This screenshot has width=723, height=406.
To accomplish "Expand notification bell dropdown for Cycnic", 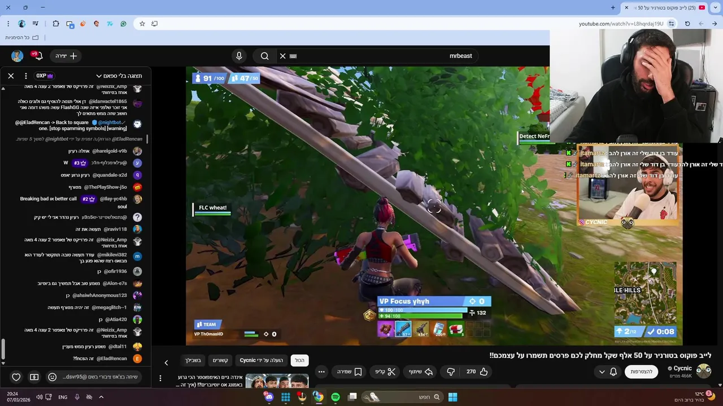I will (607, 372).
